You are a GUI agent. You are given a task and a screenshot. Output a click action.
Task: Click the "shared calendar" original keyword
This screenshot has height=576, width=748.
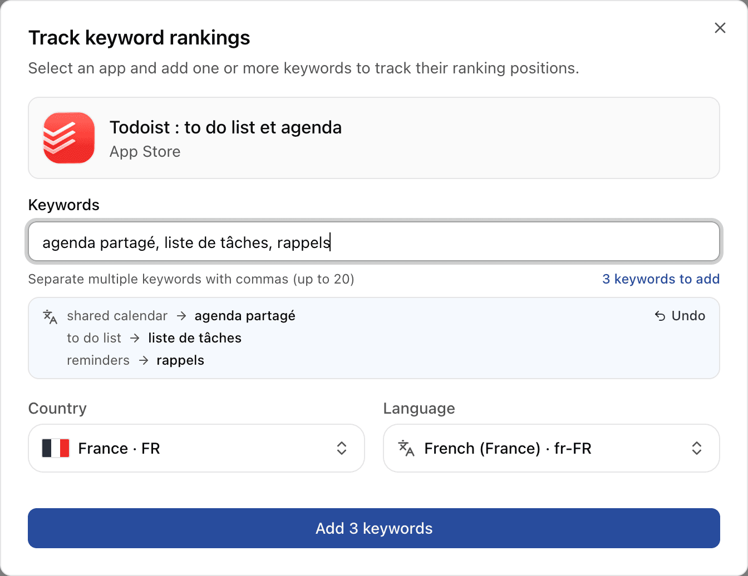(117, 316)
